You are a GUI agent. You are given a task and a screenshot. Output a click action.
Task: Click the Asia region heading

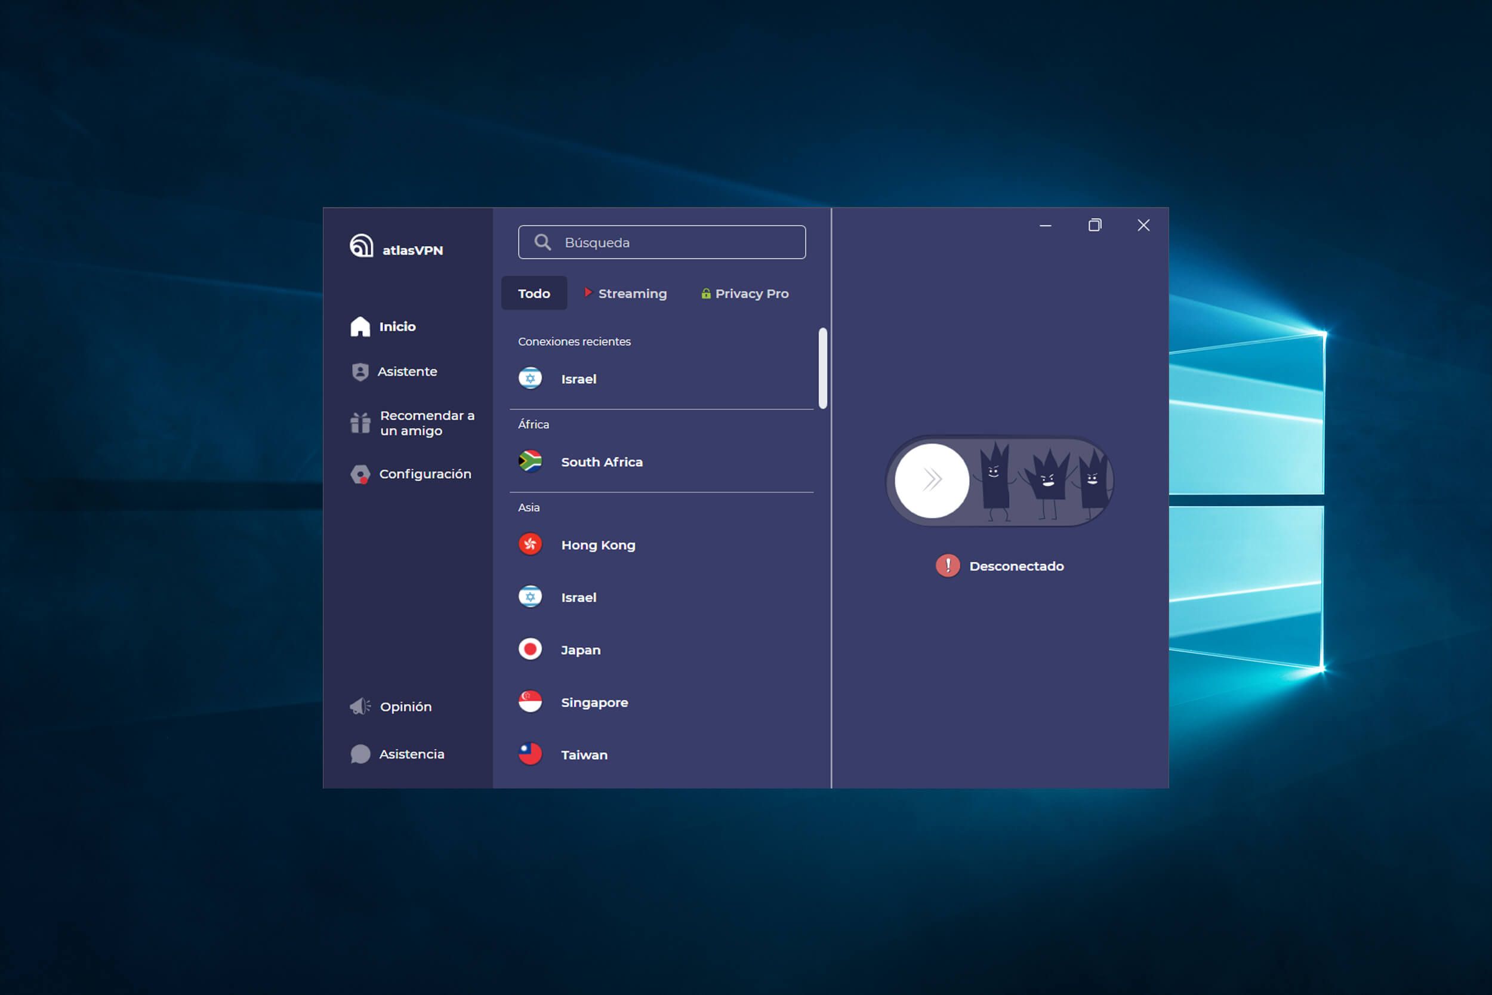pos(528,507)
